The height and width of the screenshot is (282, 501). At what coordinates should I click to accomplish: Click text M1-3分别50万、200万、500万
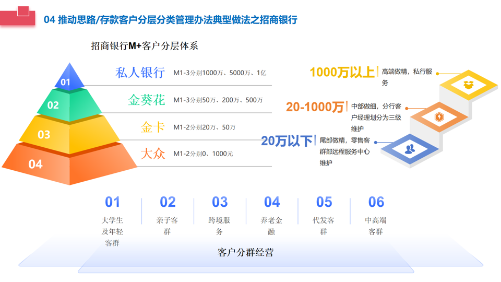pos(218,100)
